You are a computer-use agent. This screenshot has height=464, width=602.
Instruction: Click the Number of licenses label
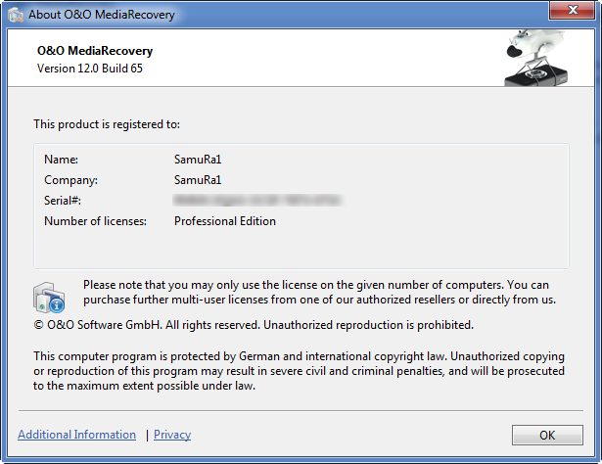(x=95, y=221)
